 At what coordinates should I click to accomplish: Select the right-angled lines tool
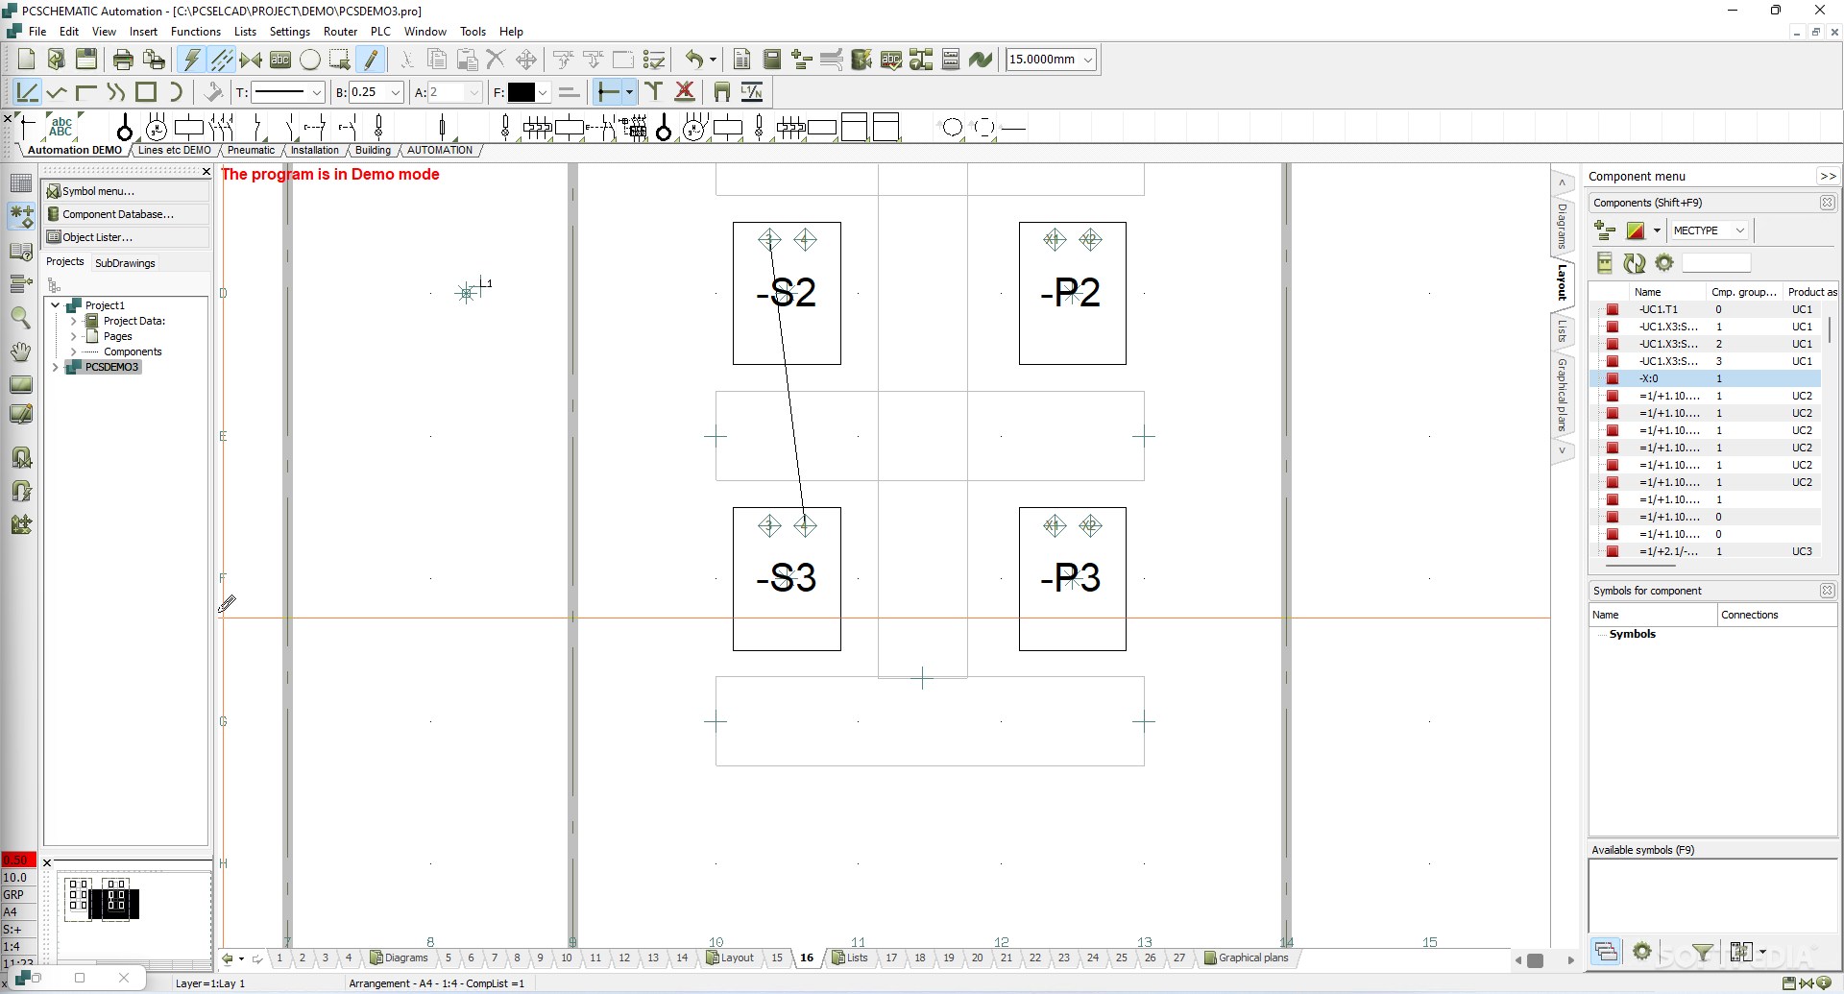86,92
